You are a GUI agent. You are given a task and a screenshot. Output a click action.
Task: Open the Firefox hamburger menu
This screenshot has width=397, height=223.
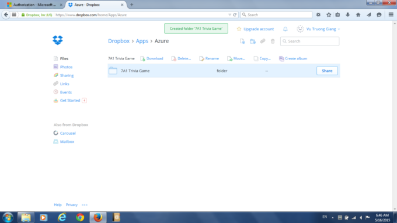click(391, 15)
